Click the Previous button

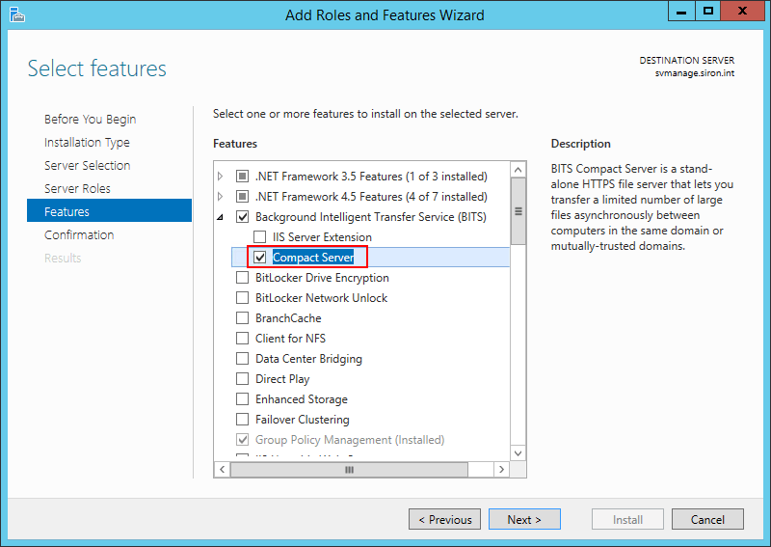pyautogui.click(x=444, y=519)
